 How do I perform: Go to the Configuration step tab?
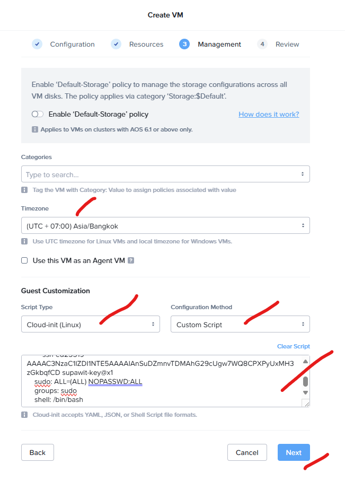tap(72, 45)
